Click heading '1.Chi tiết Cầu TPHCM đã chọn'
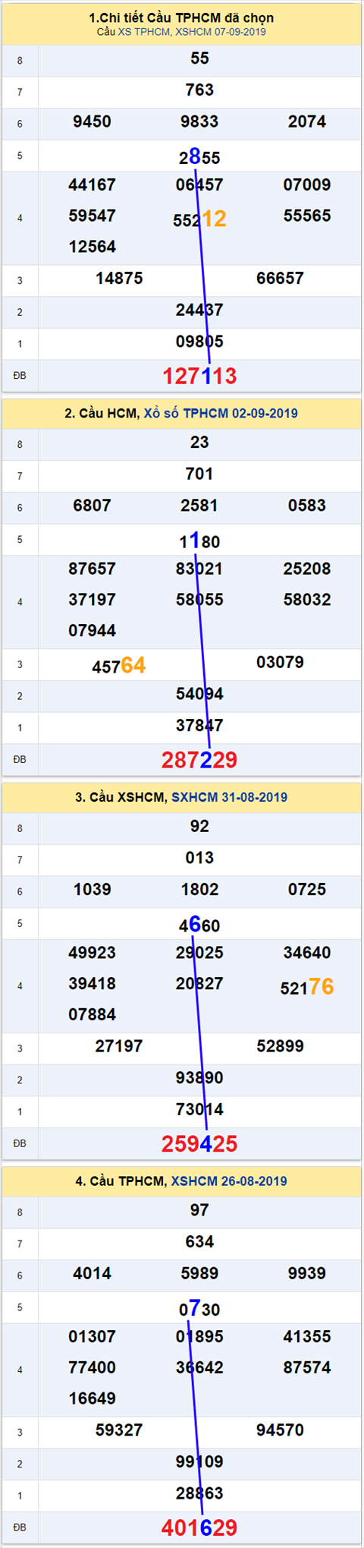The image size is (364, 1548). pos(181,17)
